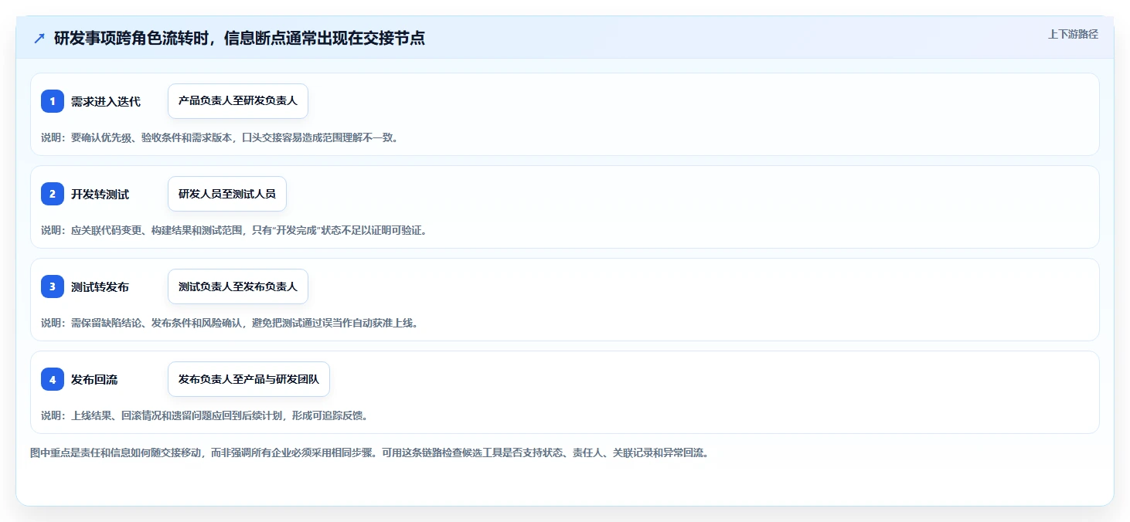Click the 发布负责人至产品与研发团队 chip
1130x522 pixels.
[249, 379]
